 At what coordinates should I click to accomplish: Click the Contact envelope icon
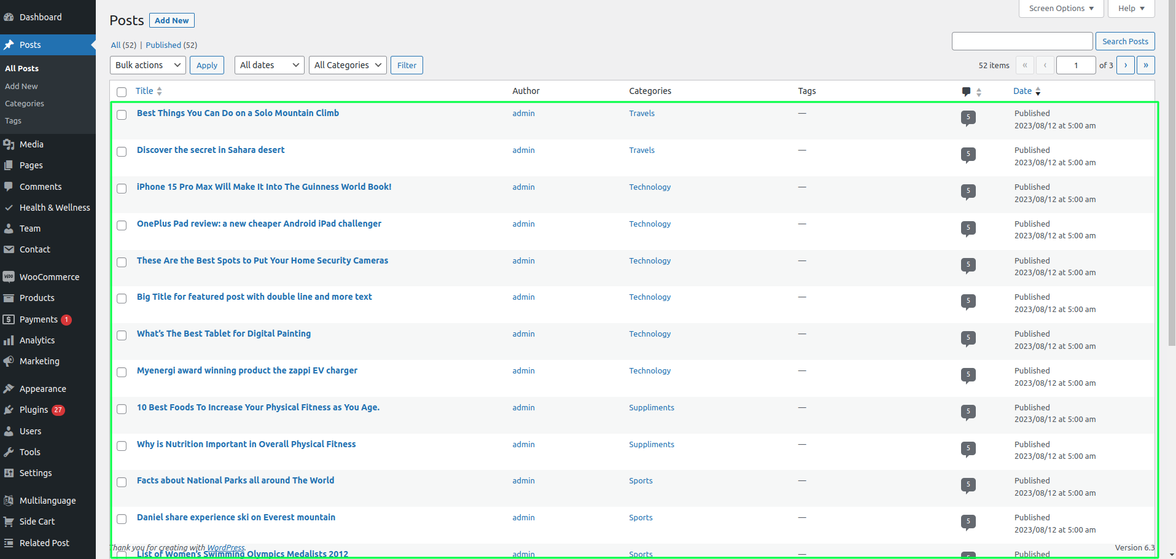point(9,249)
